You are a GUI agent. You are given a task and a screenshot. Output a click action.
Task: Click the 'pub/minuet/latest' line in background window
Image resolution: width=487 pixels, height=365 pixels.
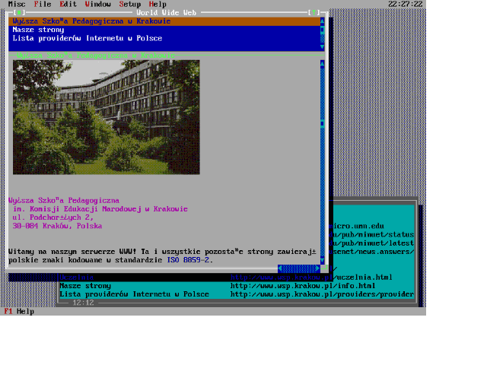click(x=371, y=243)
